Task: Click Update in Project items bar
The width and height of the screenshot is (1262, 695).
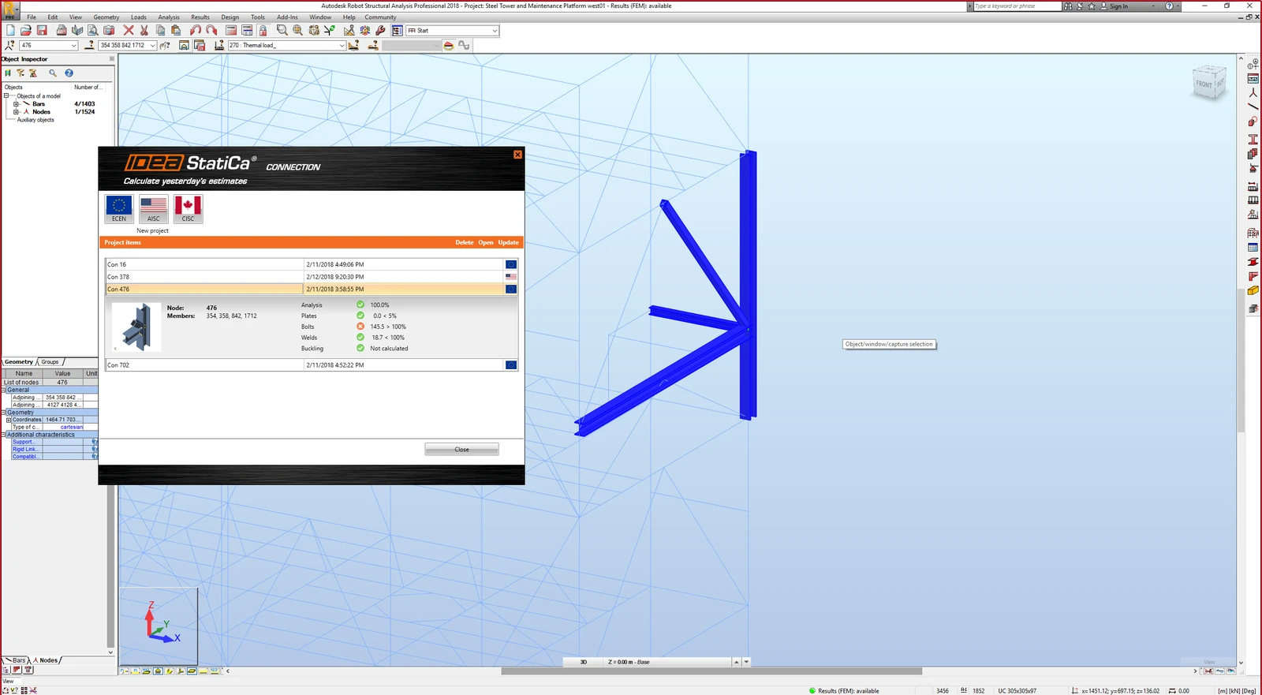Action: pos(509,243)
